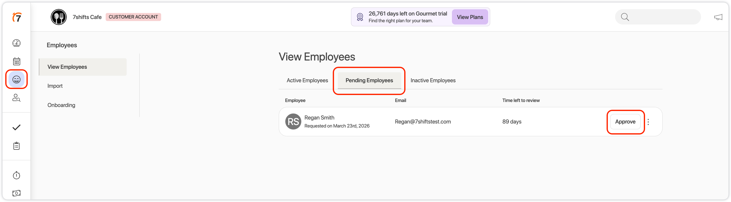Click the 7shifts Cafe fork and spoon avatar
This screenshot has width=731, height=202.
59,17
